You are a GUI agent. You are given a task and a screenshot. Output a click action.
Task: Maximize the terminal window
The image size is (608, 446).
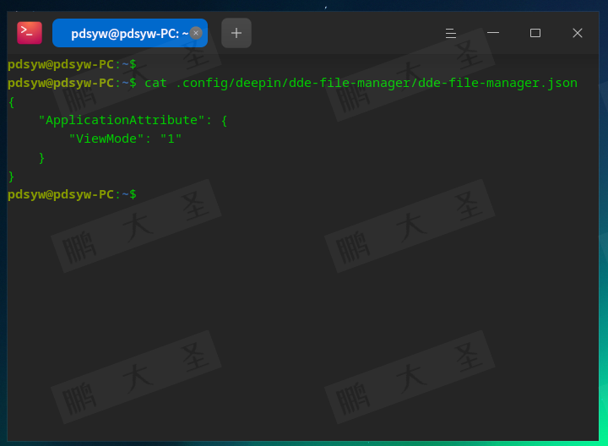[535, 33]
